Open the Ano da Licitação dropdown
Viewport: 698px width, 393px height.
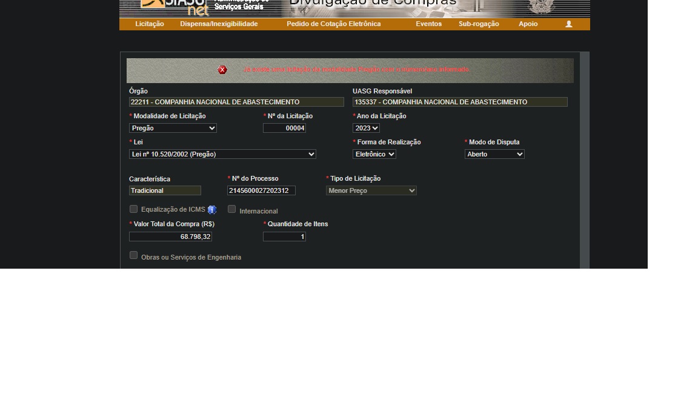366,129
